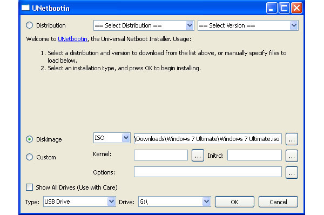324x215 pixels.
Task: Click the Cancel button
Action: [x=278, y=202]
